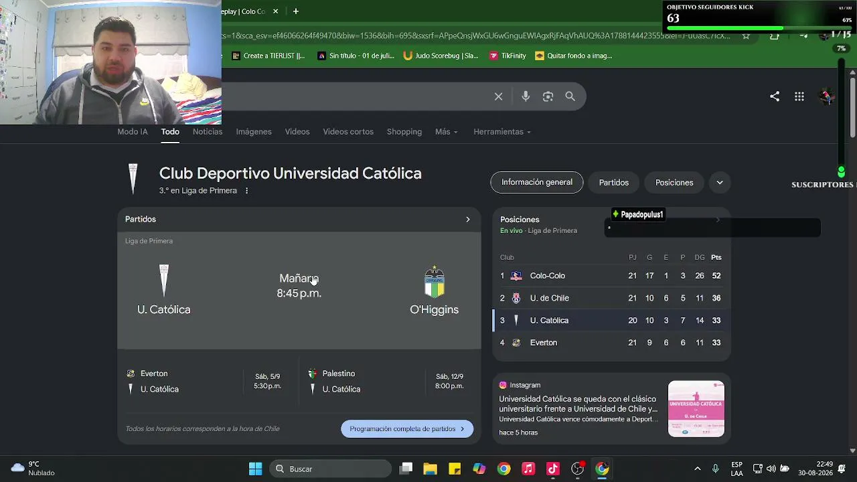Open the volume control in the tray
This screenshot has width=857, height=482.
[x=771, y=469]
